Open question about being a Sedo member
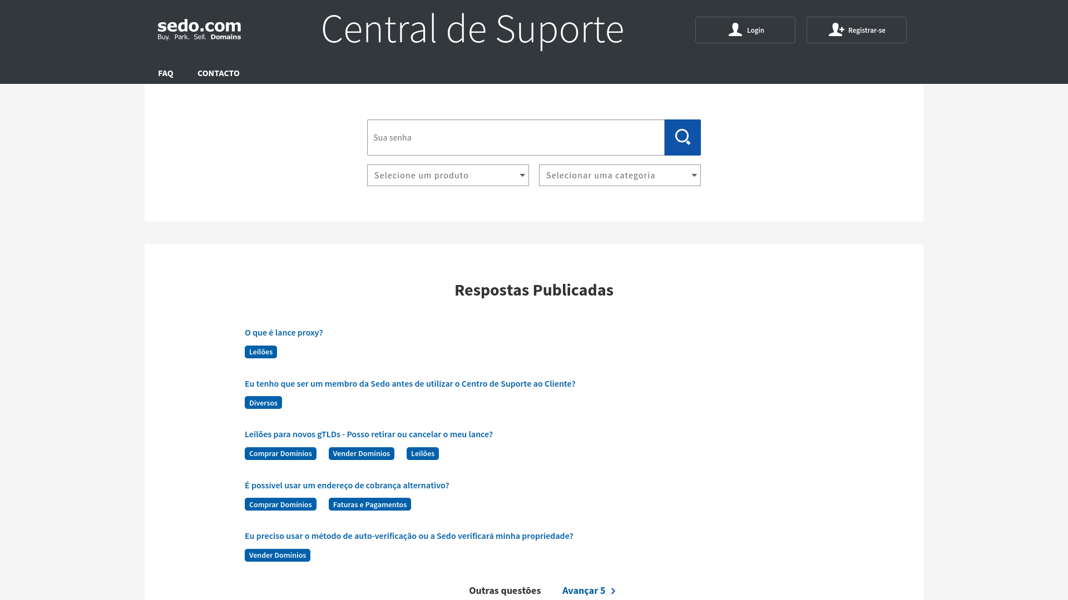1068x600 pixels. coord(410,383)
